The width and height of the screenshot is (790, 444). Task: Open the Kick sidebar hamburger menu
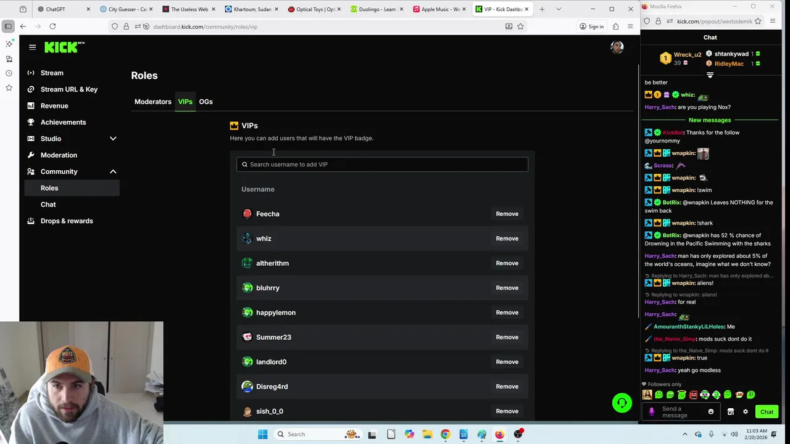click(x=32, y=47)
